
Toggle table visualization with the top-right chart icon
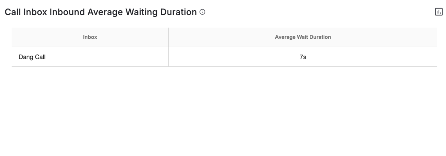(439, 12)
